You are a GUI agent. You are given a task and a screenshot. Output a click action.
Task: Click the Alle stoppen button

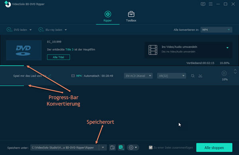pos(214,147)
